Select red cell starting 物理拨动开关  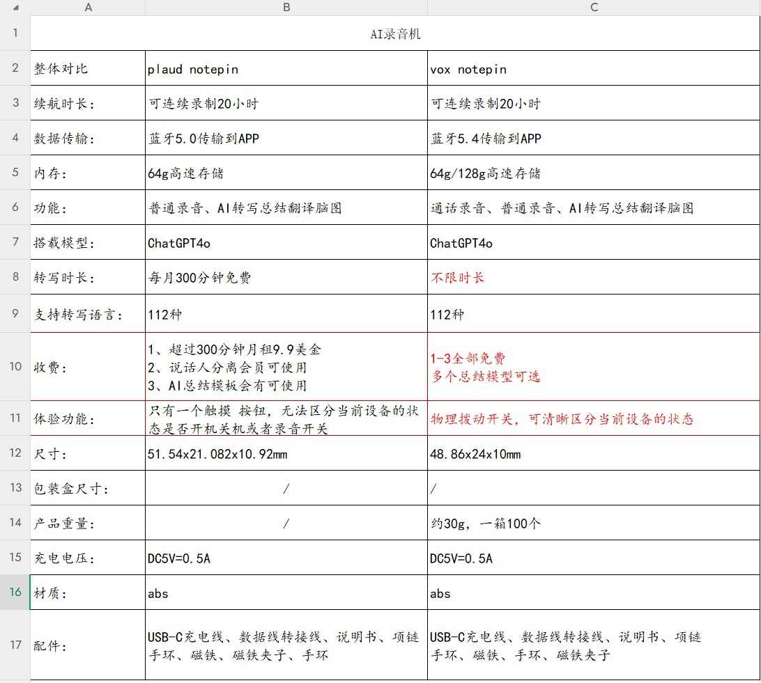click(594, 418)
